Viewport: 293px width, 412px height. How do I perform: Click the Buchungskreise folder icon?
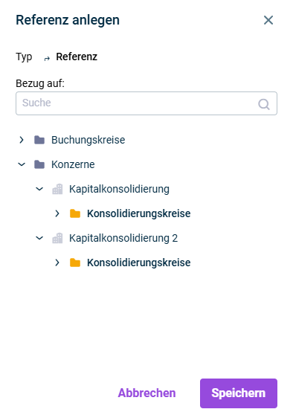click(x=39, y=140)
